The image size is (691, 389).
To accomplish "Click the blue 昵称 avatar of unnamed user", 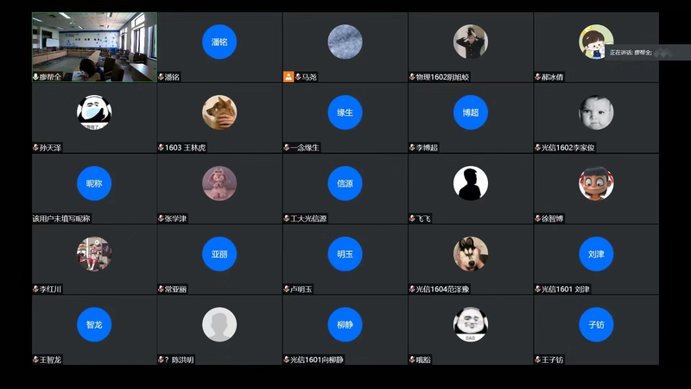I will (94, 183).
